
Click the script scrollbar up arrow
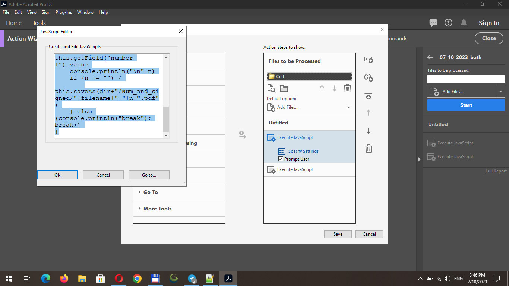pyautogui.click(x=166, y=57)
